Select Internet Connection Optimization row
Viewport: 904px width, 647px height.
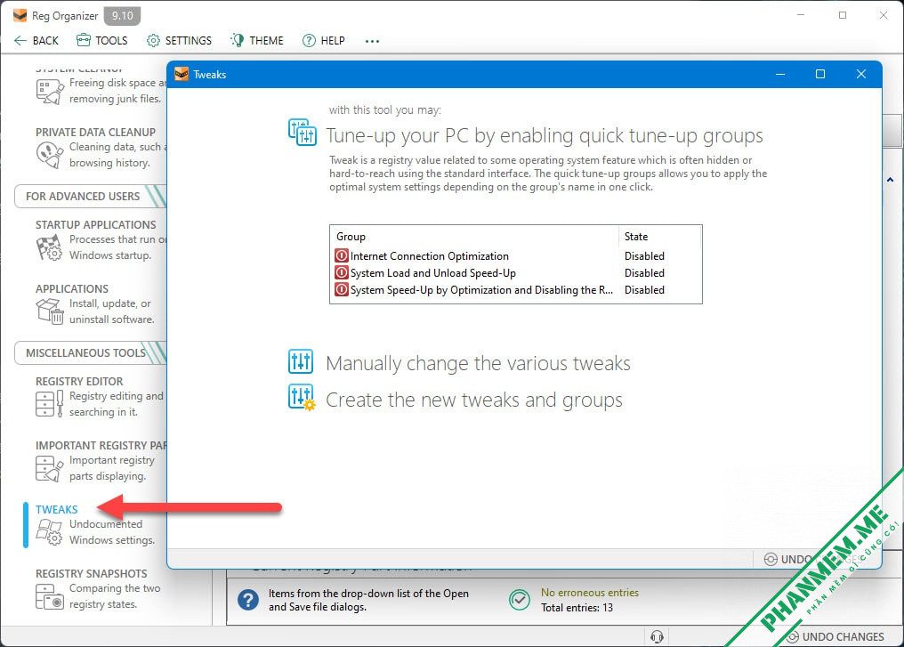click(x=515, y=255)
